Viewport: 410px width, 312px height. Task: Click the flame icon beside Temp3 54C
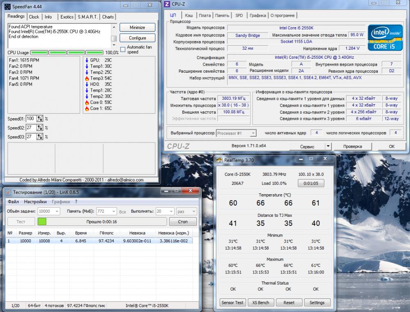[87, 78]
